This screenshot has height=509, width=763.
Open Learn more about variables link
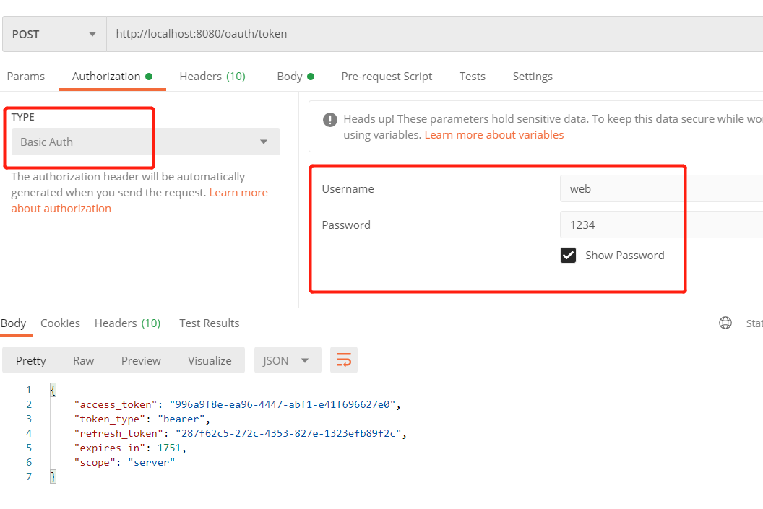pyautogui.click(x=494, y=135)
